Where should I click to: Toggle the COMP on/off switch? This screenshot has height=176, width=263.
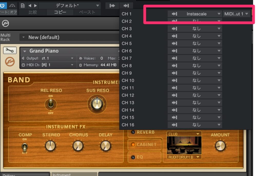(25, 147)
